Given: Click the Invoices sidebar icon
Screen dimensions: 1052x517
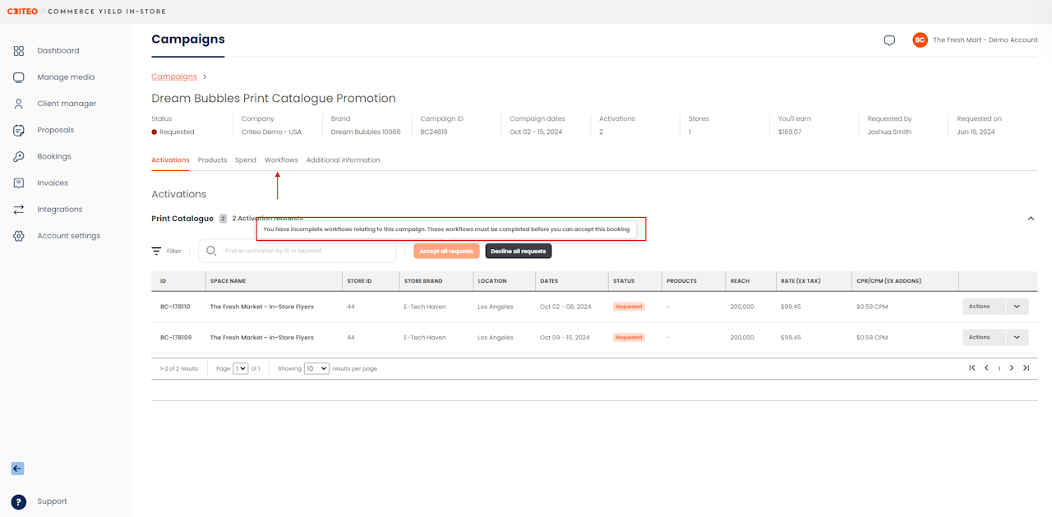Looking at the screenshot, I should click(19, 182).
